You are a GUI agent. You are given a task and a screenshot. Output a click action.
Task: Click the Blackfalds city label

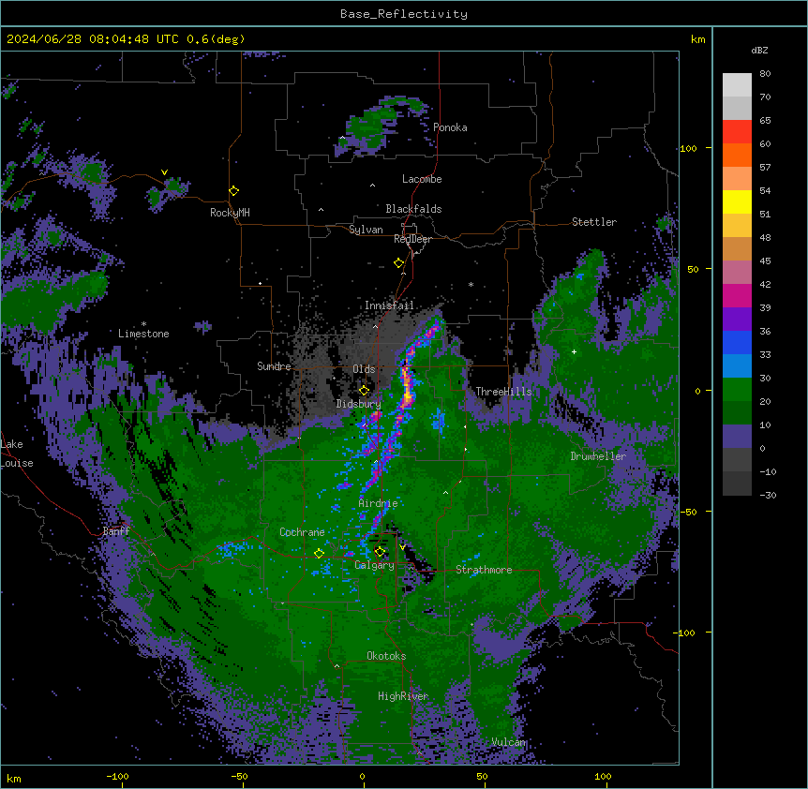[413, 209]
